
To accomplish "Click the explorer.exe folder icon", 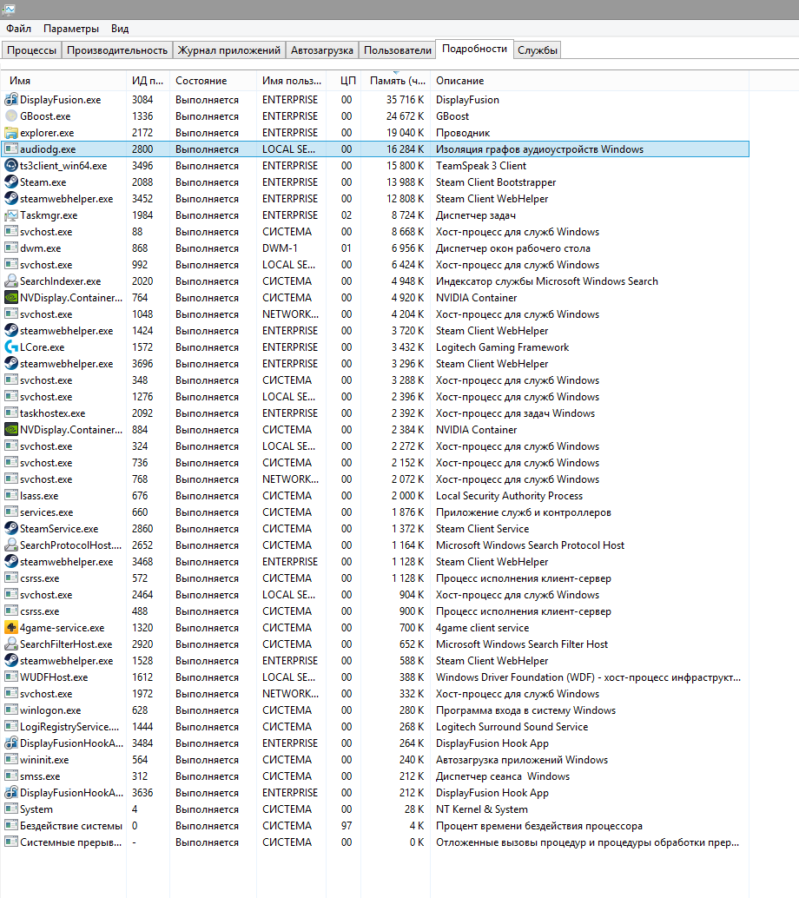I will pos(11,133).
